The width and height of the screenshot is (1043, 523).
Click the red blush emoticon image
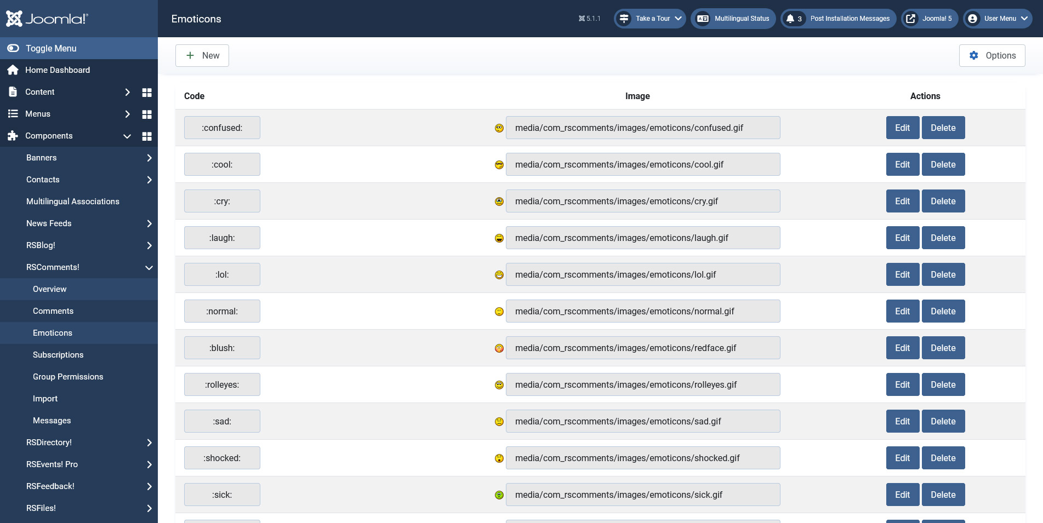(x=499, y=348)
